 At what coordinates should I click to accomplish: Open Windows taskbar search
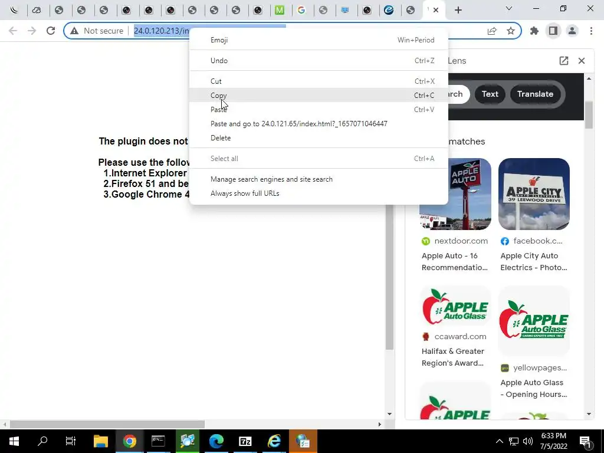(42, 441)
